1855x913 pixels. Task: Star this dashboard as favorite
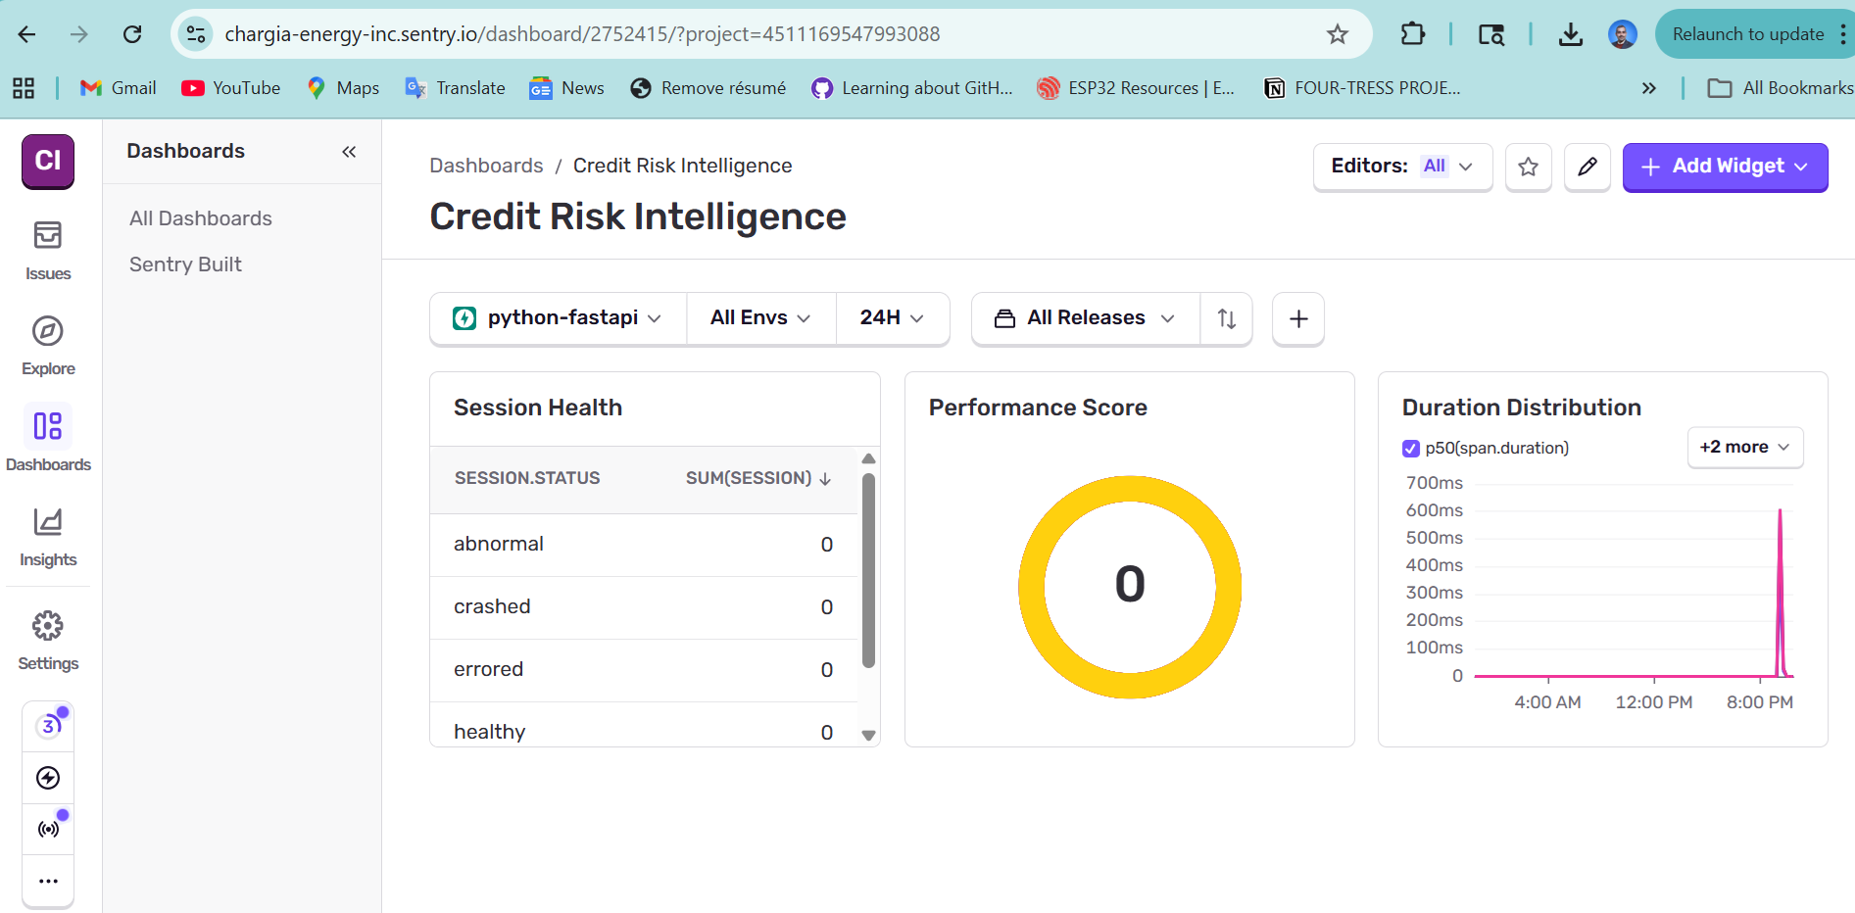coord(1528,167)
